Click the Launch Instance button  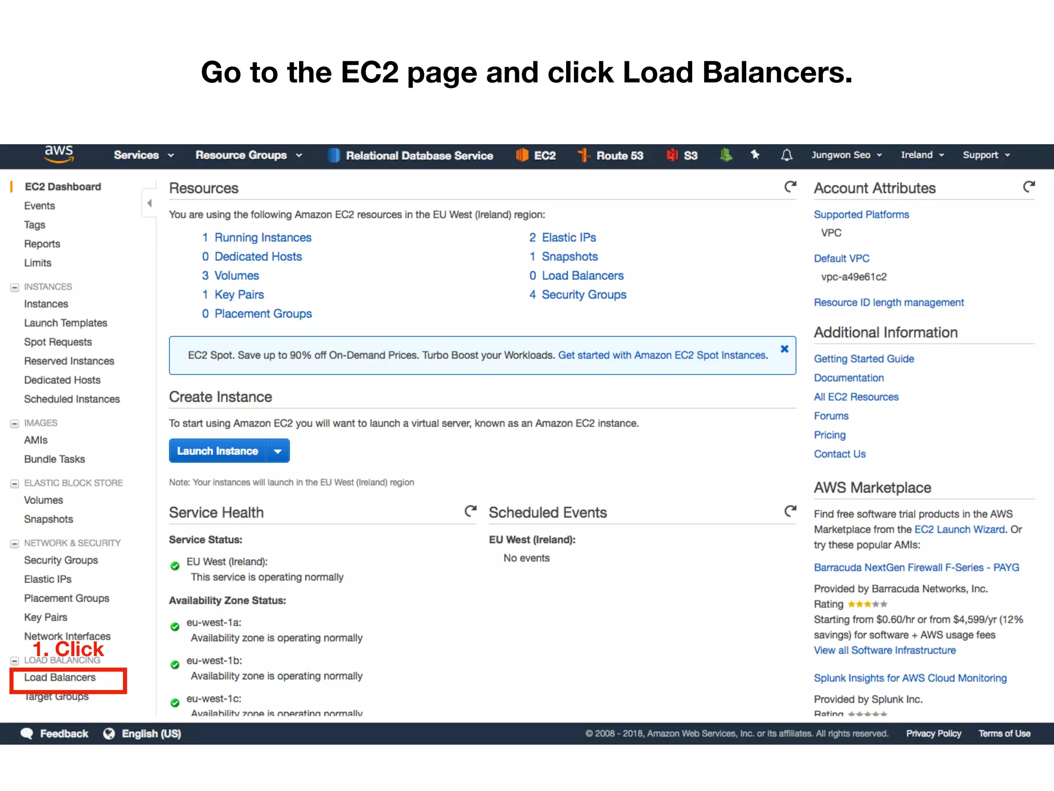[218, 451]
